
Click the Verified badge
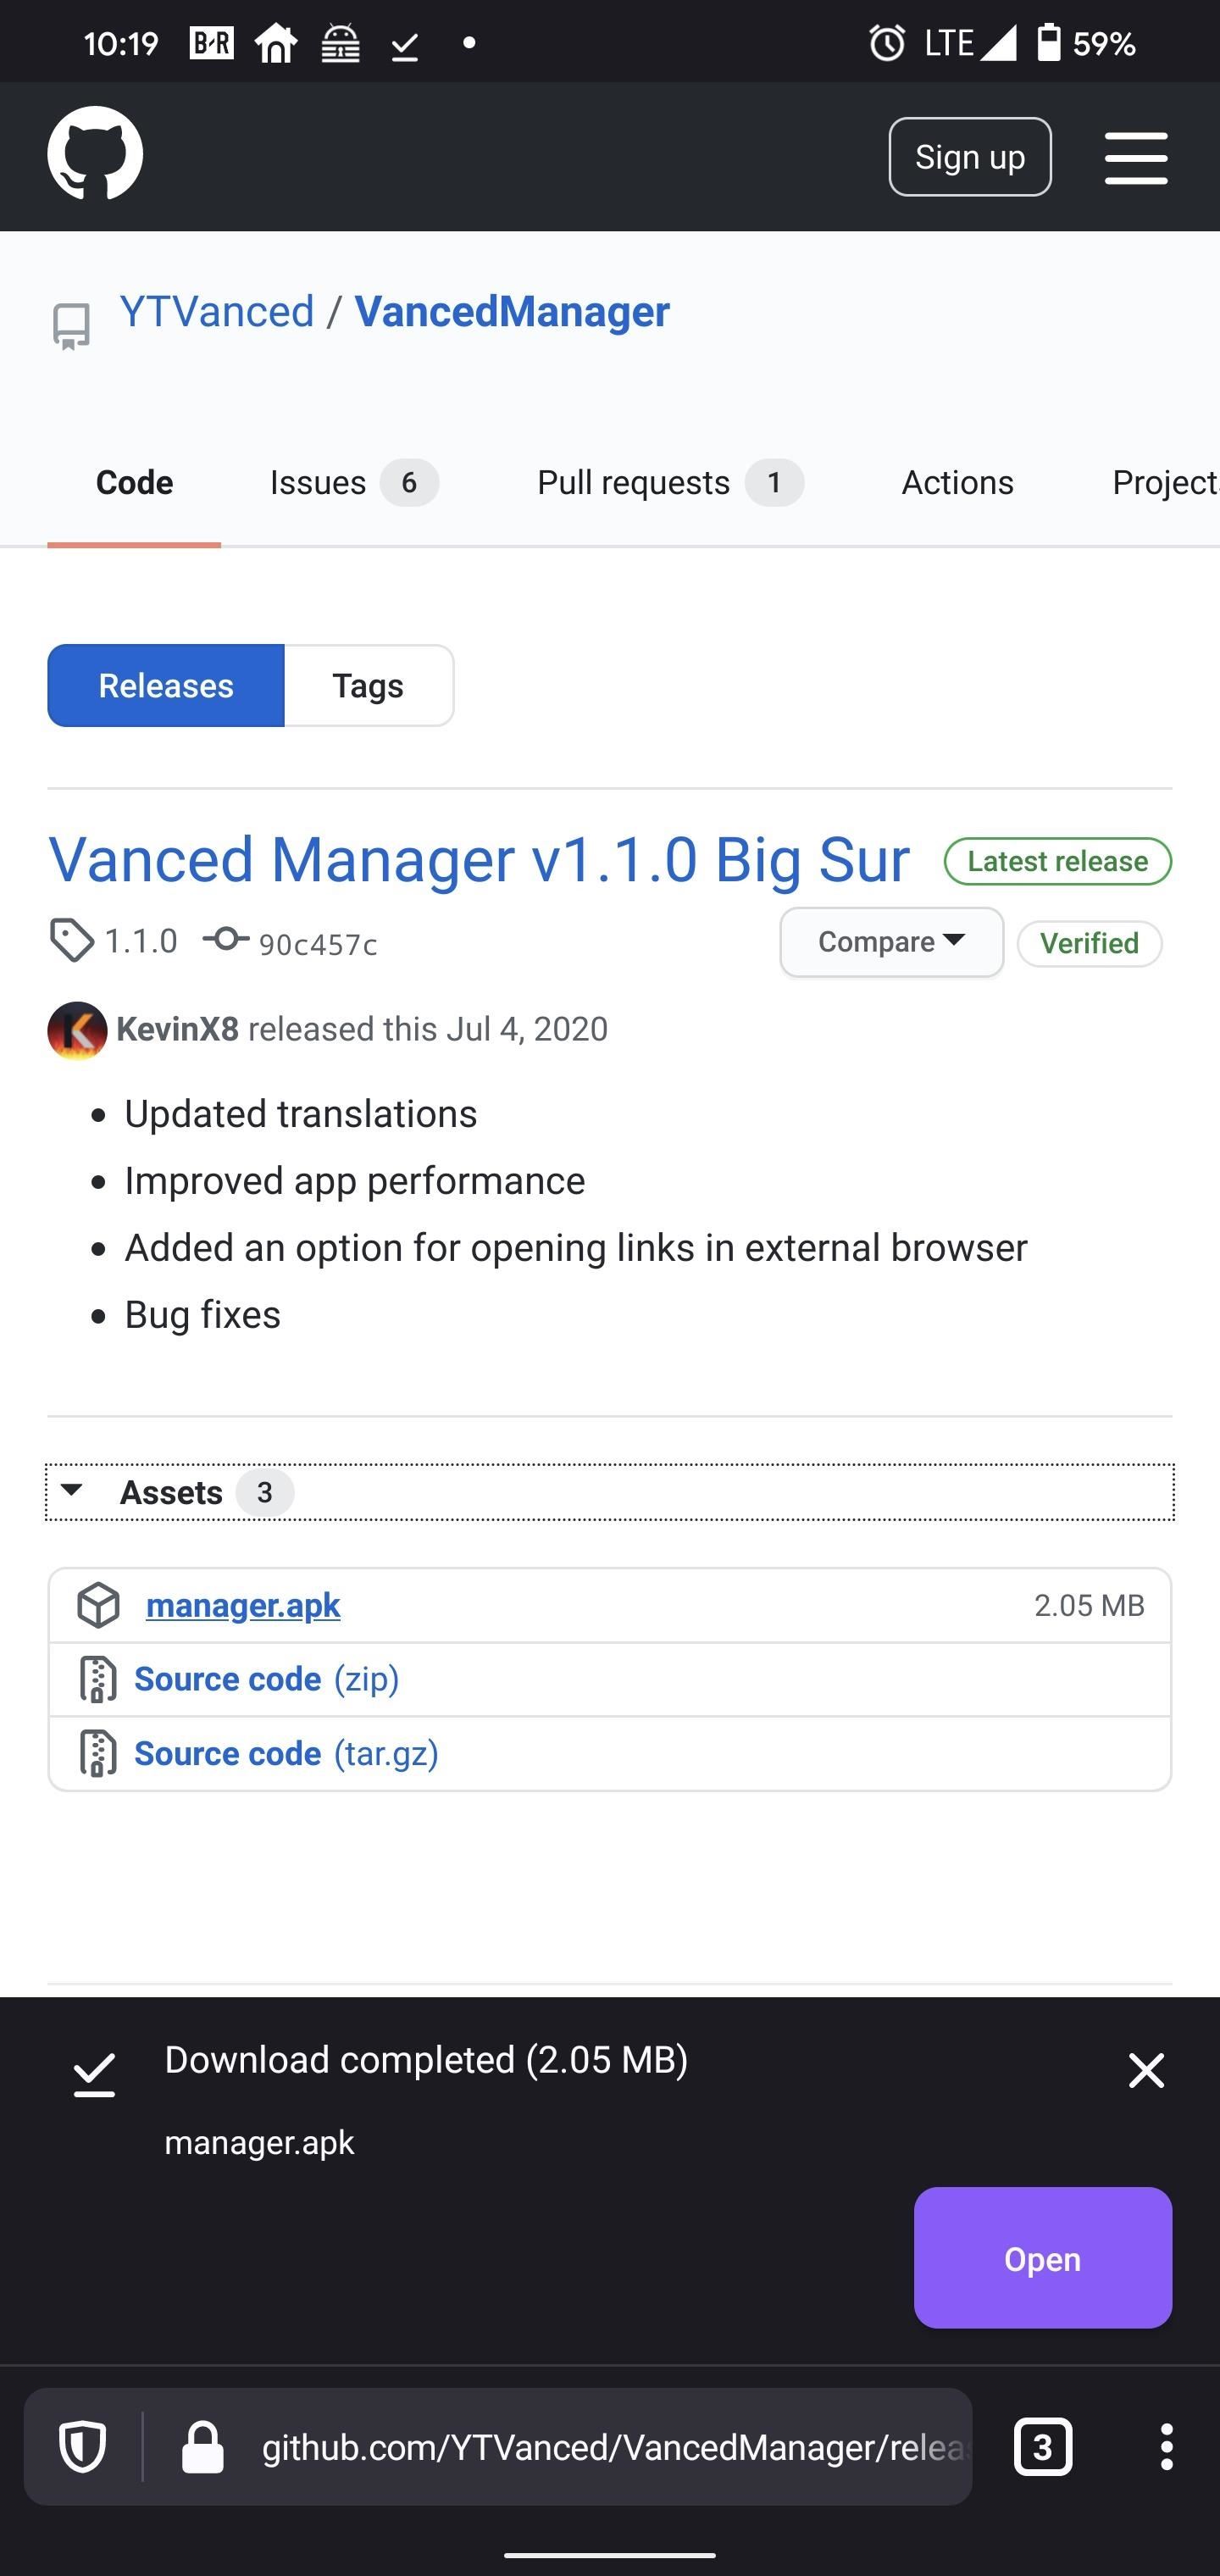pyautogui.click(x=1089, y=943)
